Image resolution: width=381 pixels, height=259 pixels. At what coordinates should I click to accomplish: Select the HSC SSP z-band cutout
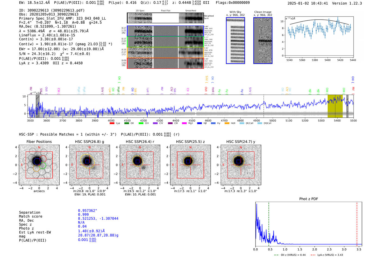(x=190, y=165)
